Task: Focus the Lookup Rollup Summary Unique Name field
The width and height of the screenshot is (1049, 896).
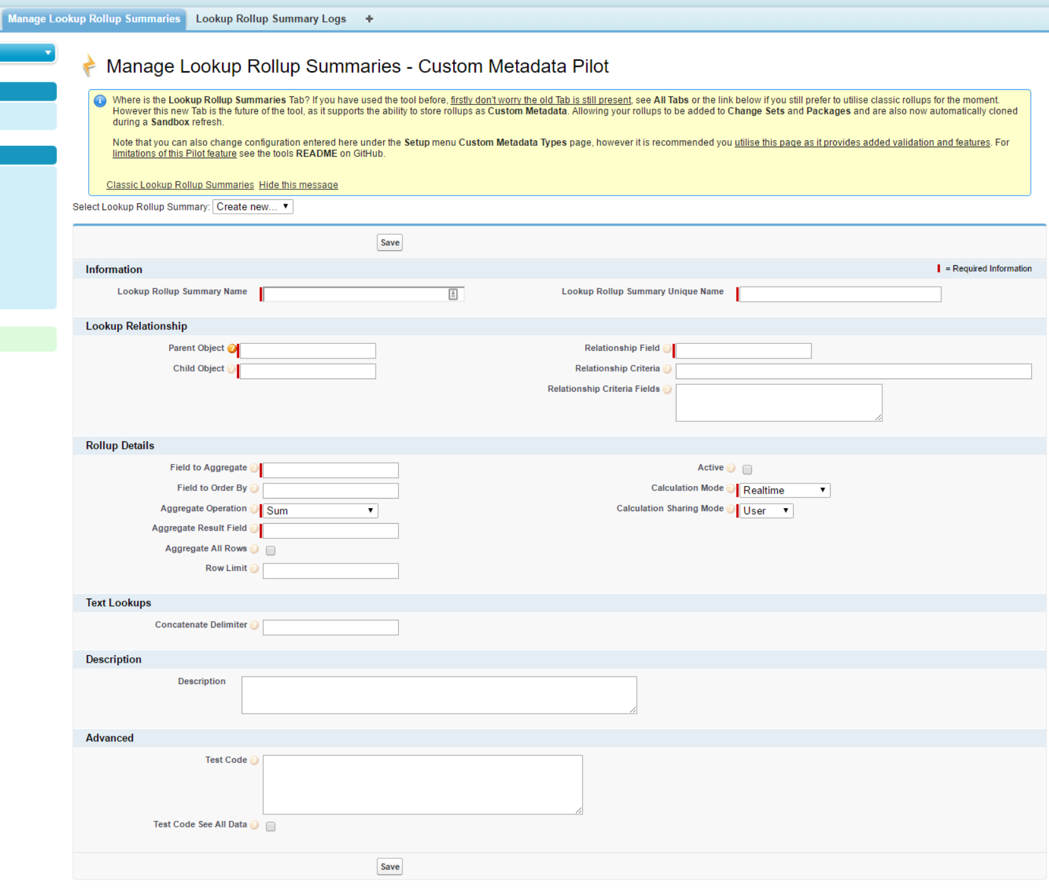Action: coord(840,294)
